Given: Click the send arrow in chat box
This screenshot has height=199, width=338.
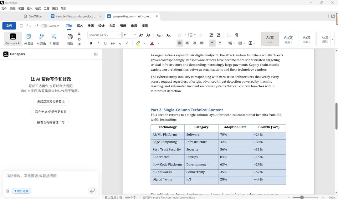Looking at the screenshot, I should pos(92,191).
